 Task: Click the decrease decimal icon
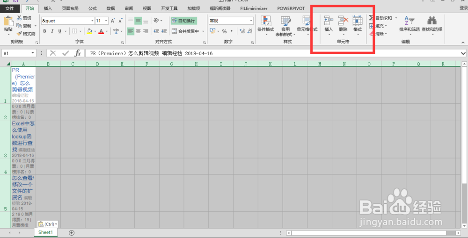pos(250,31)
